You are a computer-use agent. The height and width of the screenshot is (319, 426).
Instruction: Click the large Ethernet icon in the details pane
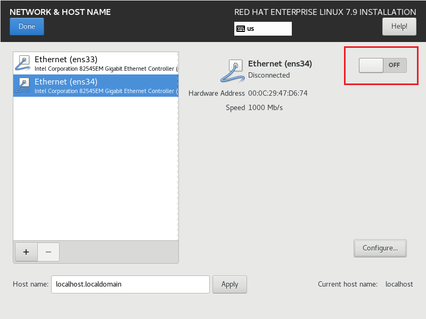click(232, 71)
